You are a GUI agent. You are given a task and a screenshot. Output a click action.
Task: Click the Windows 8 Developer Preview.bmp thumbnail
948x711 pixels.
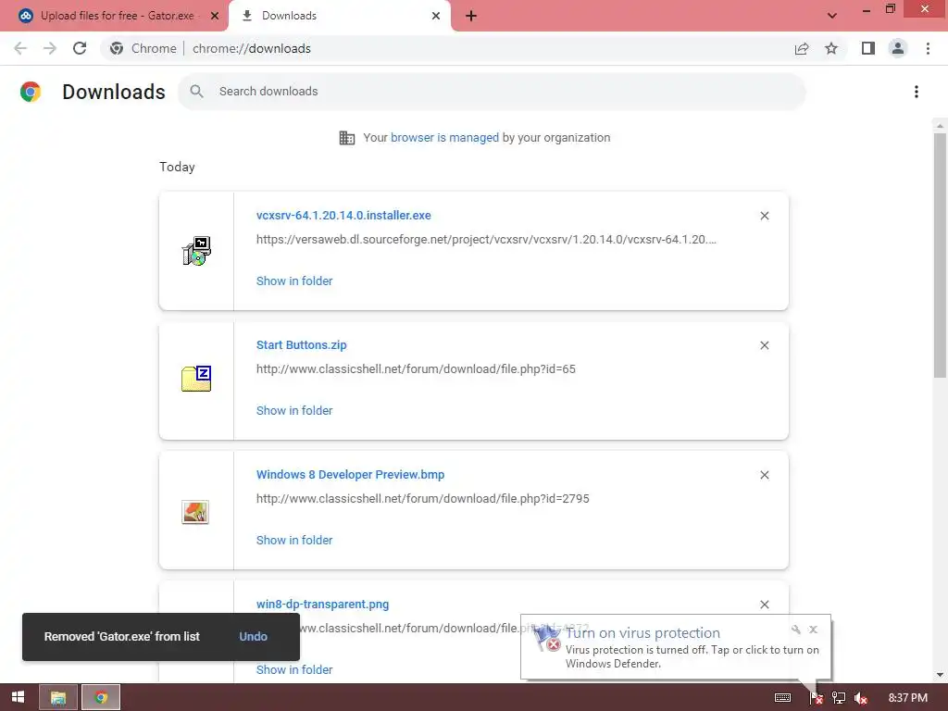195,512
